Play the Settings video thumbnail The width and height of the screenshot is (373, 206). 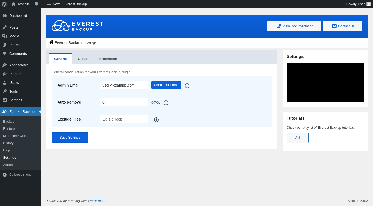click(325, 83)
